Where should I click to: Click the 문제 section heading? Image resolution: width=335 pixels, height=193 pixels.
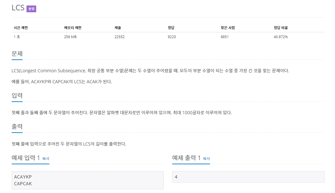point(17,54)
